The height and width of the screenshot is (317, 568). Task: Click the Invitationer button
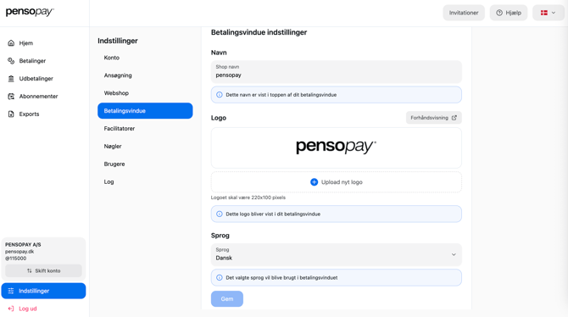click(464, 13)
